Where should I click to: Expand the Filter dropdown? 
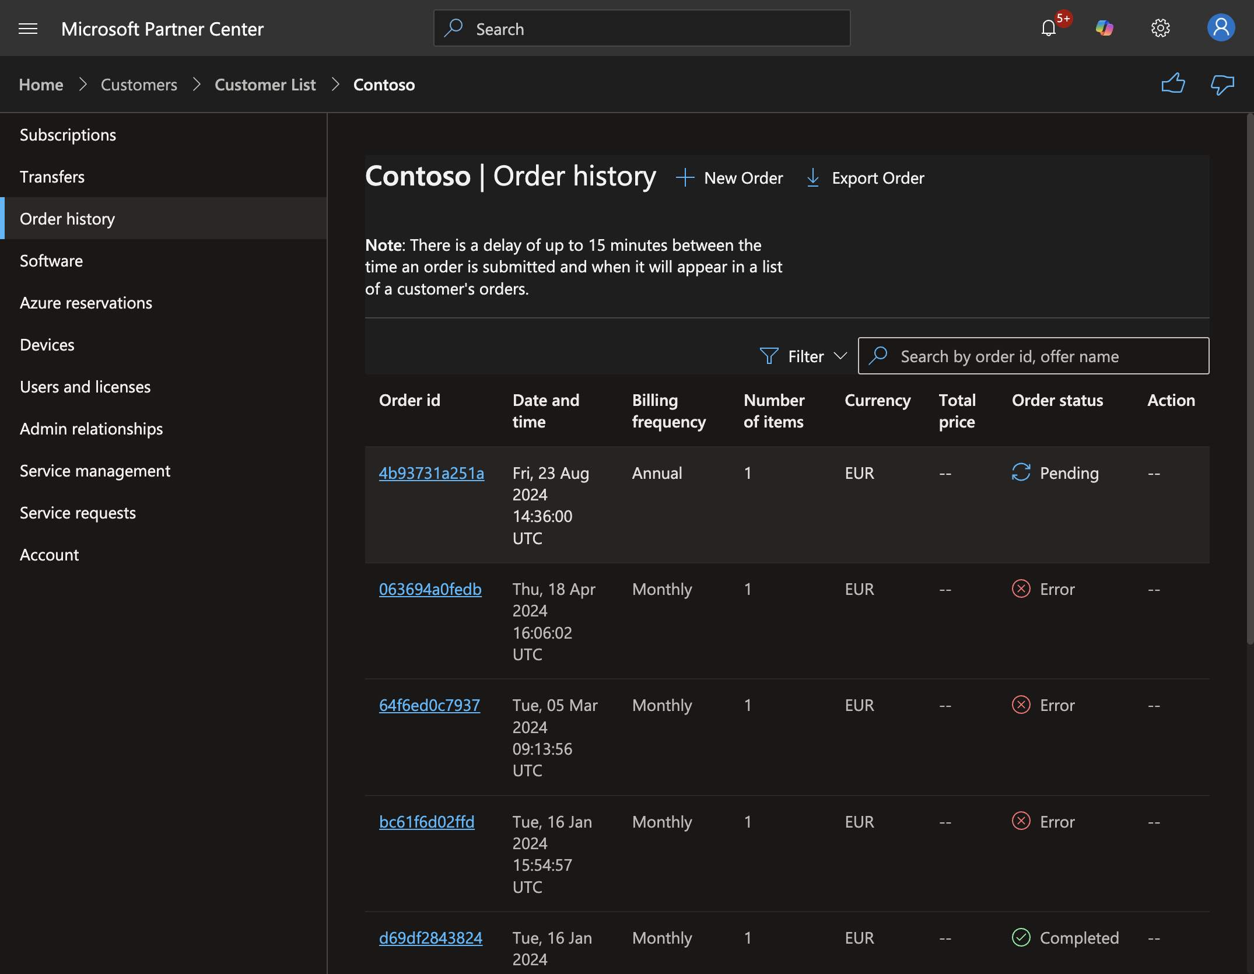tap(803, 356)
